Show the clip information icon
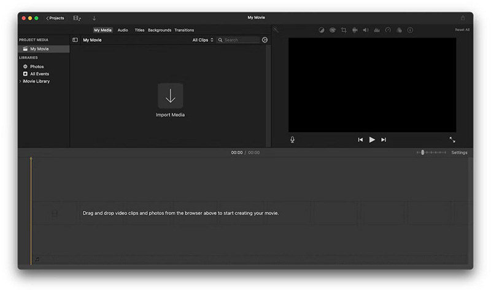The height and width of the screenshot is (293, 491). coord(410,30)
